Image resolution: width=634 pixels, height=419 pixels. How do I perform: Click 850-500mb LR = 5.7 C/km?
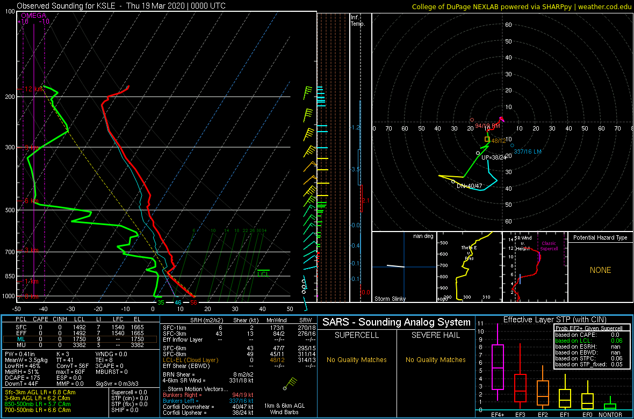click(x=38, y=404)
